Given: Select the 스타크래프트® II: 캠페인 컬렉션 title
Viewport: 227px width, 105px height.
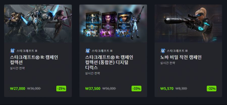Looking at the screenshot, I should (34, 60).
